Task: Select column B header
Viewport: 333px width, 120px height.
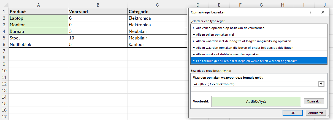Action: 98,5
